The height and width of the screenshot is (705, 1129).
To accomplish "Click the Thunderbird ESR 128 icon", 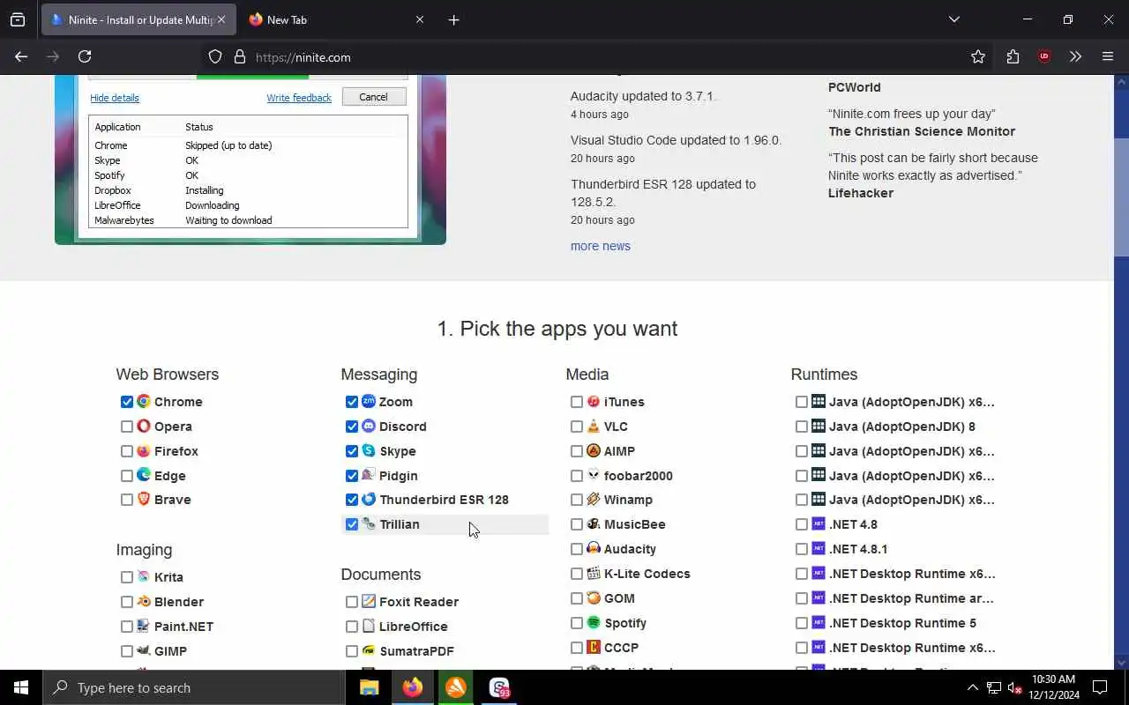I will tap(369, 499).
